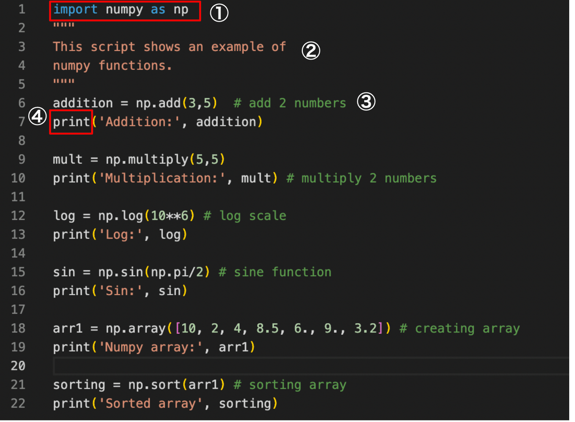Click the text 'This script shows an example of'
The width and height of the screenshot is (575, 422).
[x=169, y=47]
